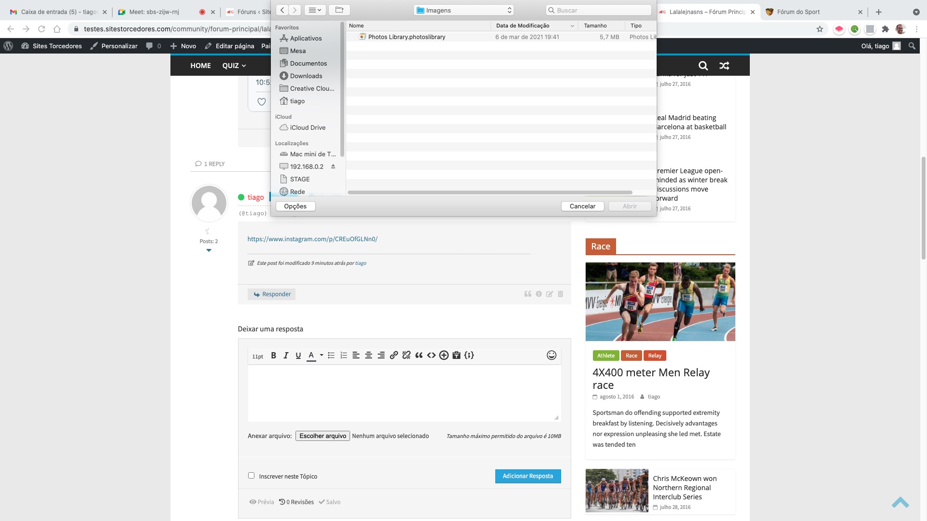The height and width of the screenshot is (521, 927).
Task: Click the blockquote icon in editor toolbar
Action: [419, 356]
